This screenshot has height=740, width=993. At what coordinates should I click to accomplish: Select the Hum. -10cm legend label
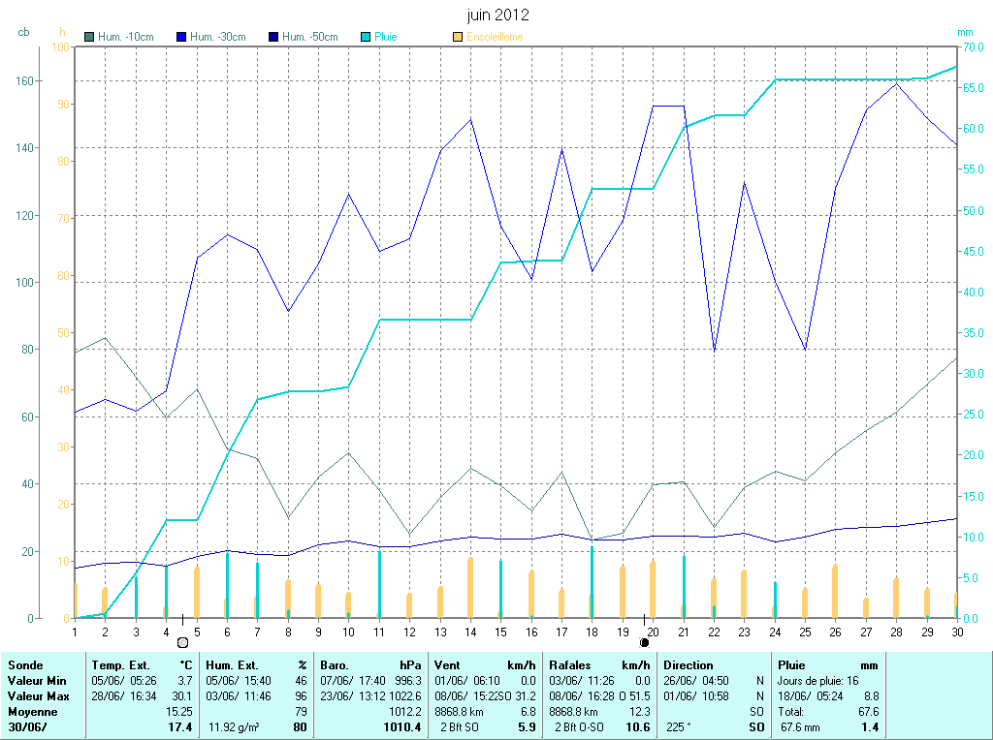pyautogui.click(x=125, y=37)
